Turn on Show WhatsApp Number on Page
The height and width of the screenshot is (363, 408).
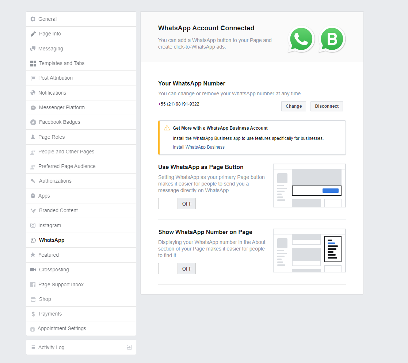pos(177,269)
